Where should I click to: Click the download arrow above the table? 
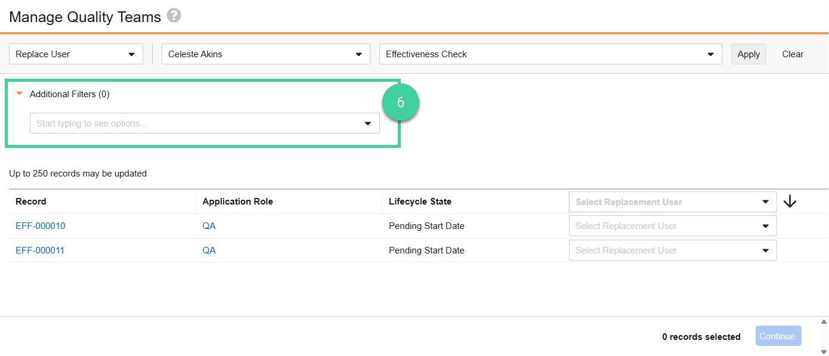pos(790,202)
